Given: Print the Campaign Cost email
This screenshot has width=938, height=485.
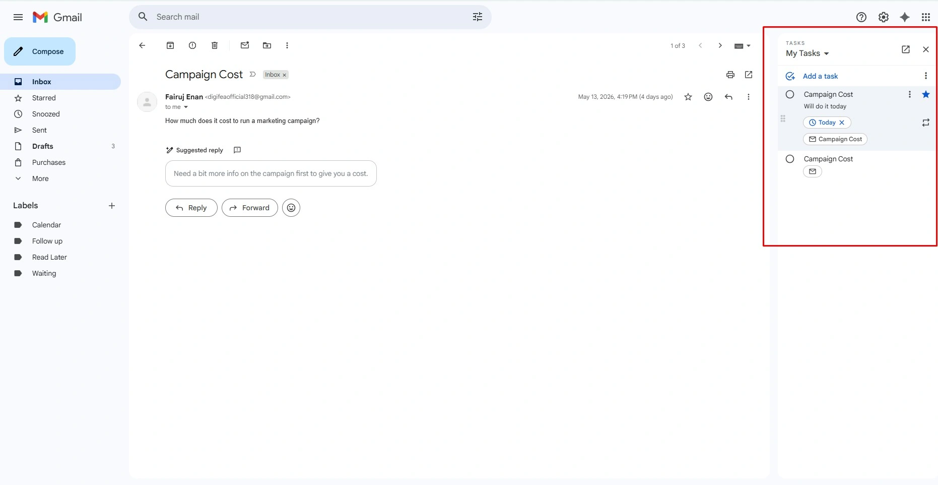Looking at the screenshot, I should click(730, 75).
